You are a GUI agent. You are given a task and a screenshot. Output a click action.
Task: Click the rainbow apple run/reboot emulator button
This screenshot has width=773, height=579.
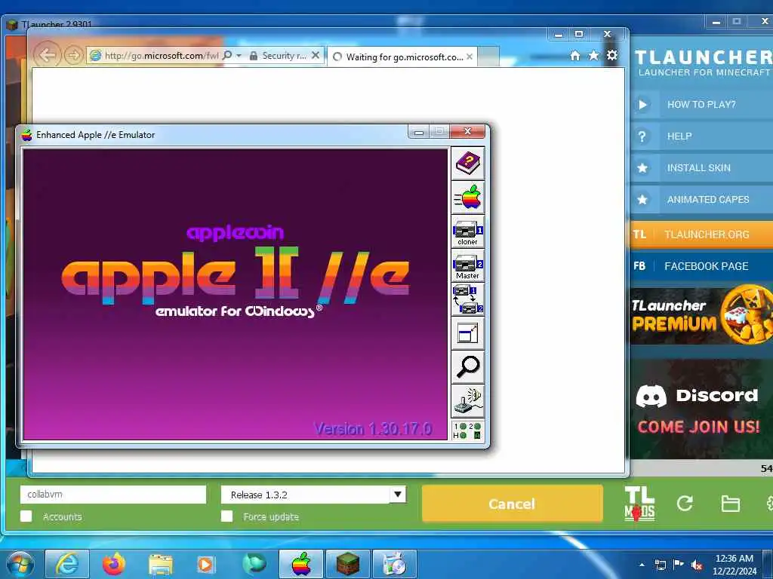click(467, 198)
